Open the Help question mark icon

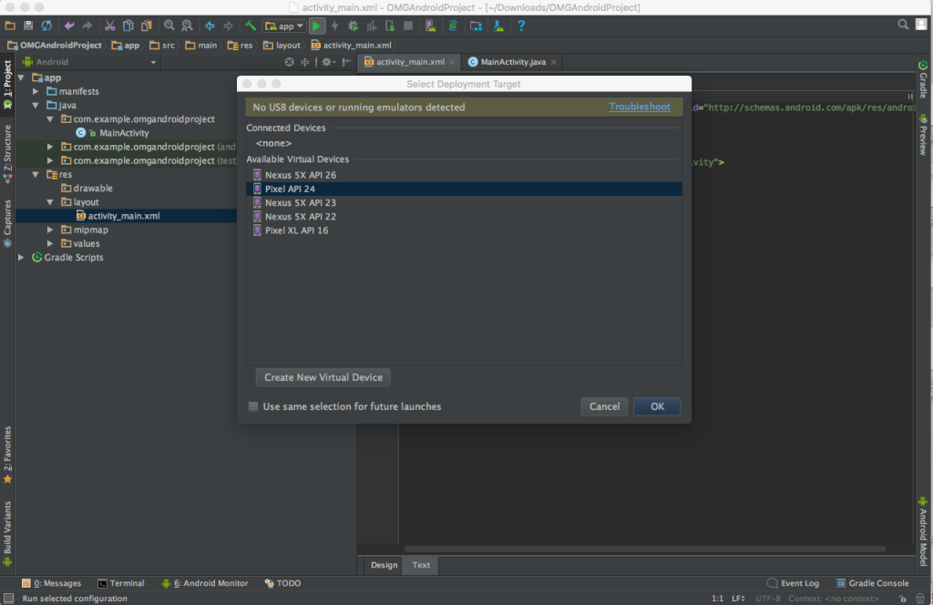(x=521, y=26)
